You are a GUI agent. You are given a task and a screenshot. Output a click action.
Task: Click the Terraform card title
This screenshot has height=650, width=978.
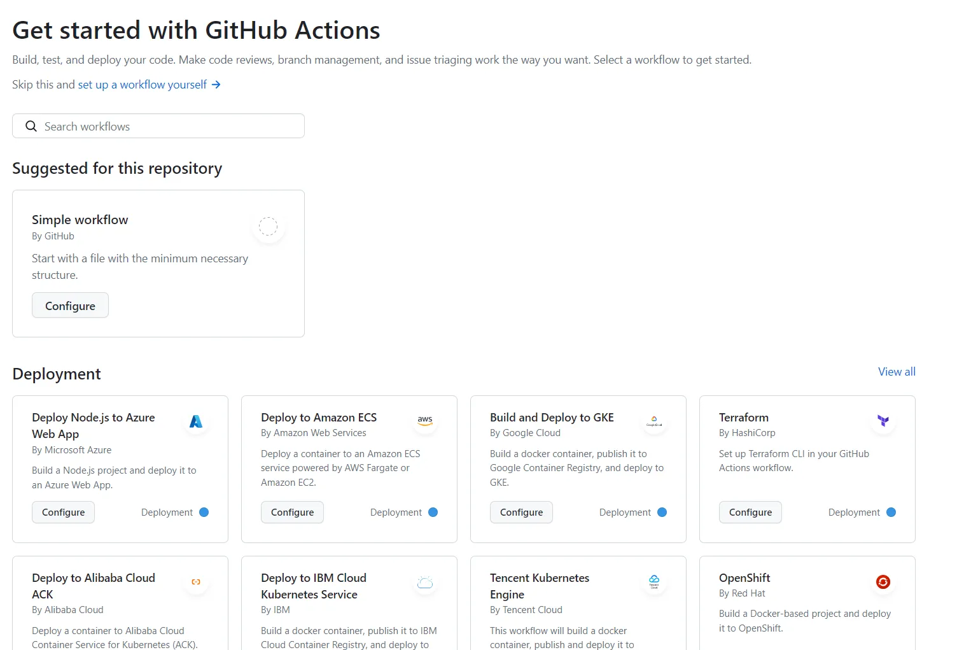click(x=744, y=418)
